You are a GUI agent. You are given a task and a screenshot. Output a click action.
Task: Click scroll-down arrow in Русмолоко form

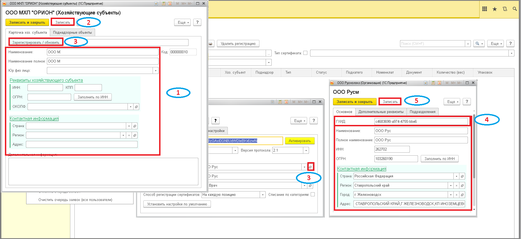point(474,209)
